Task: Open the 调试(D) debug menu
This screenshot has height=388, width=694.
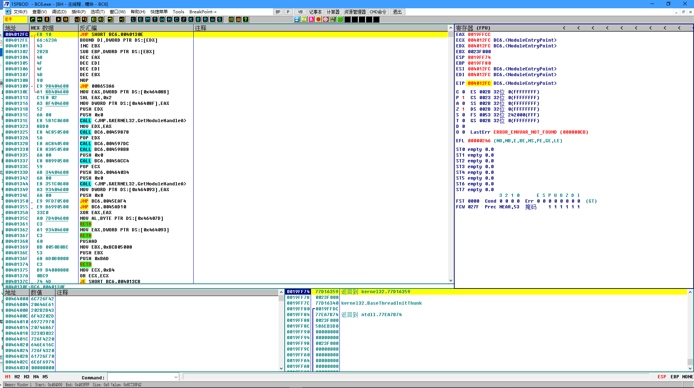Action: pos(59,12)
